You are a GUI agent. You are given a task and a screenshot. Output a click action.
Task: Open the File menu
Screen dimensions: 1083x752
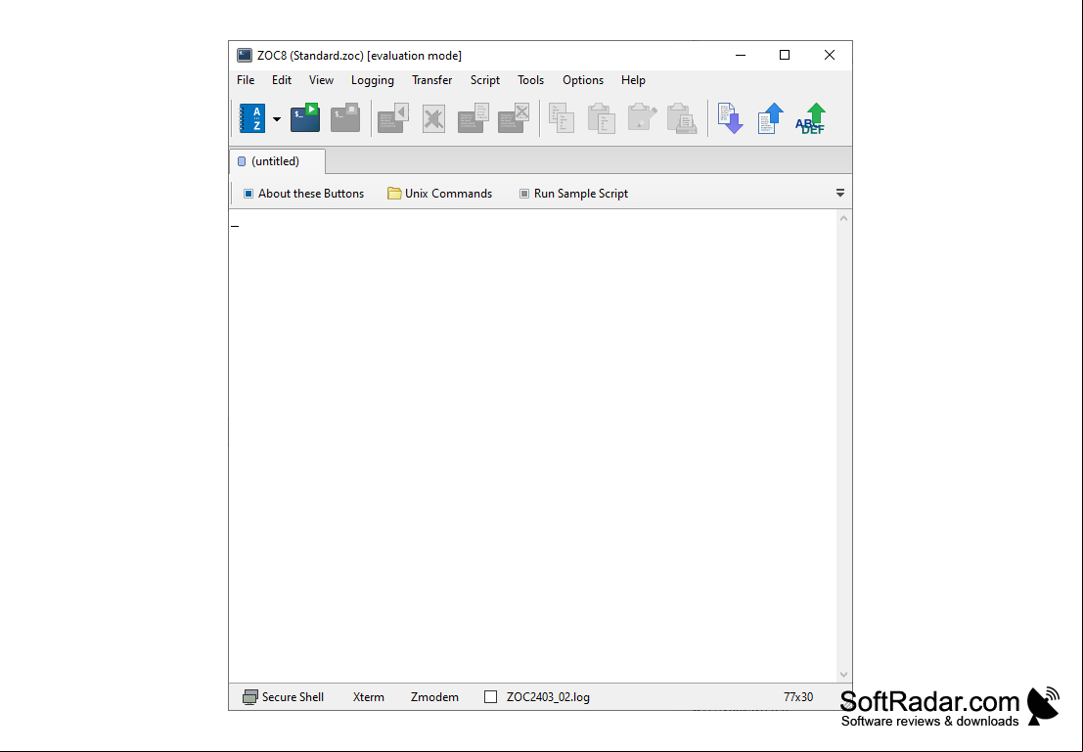[x=246, y=80]
